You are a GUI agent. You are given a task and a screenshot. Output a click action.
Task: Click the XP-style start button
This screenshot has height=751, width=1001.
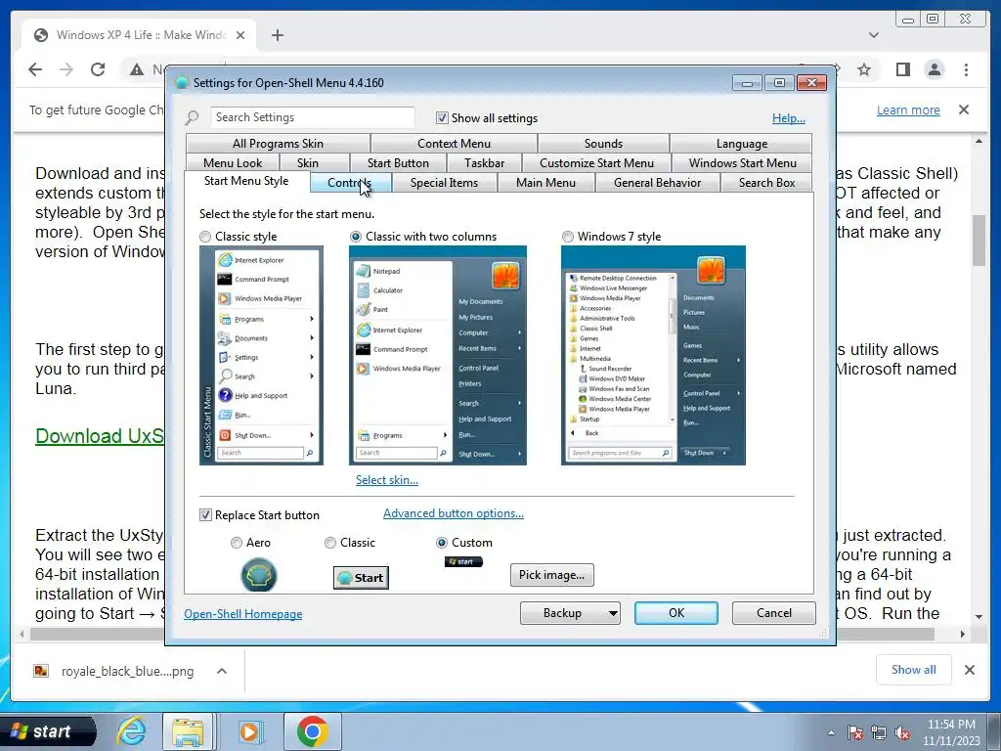pyautogui.click(x=47, y=731)
